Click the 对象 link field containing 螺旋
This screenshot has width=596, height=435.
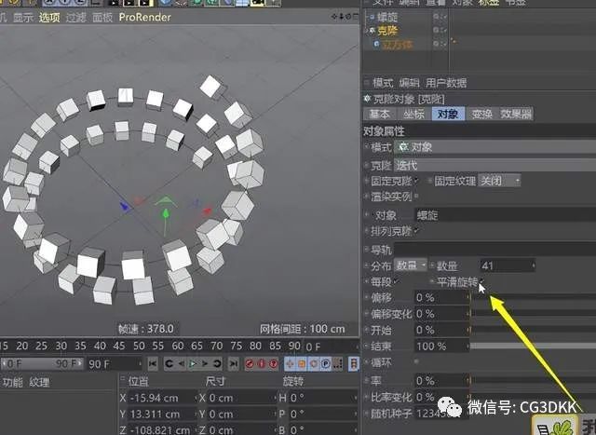[505, 215]
